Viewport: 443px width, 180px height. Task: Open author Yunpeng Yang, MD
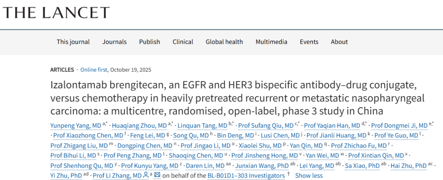click(71, 125)
